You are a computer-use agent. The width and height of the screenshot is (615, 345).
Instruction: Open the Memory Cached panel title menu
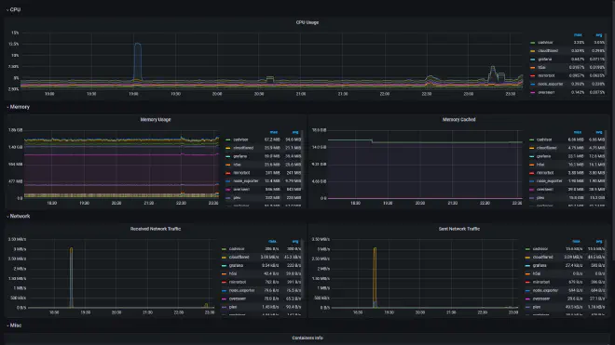(x=458, y=119)
